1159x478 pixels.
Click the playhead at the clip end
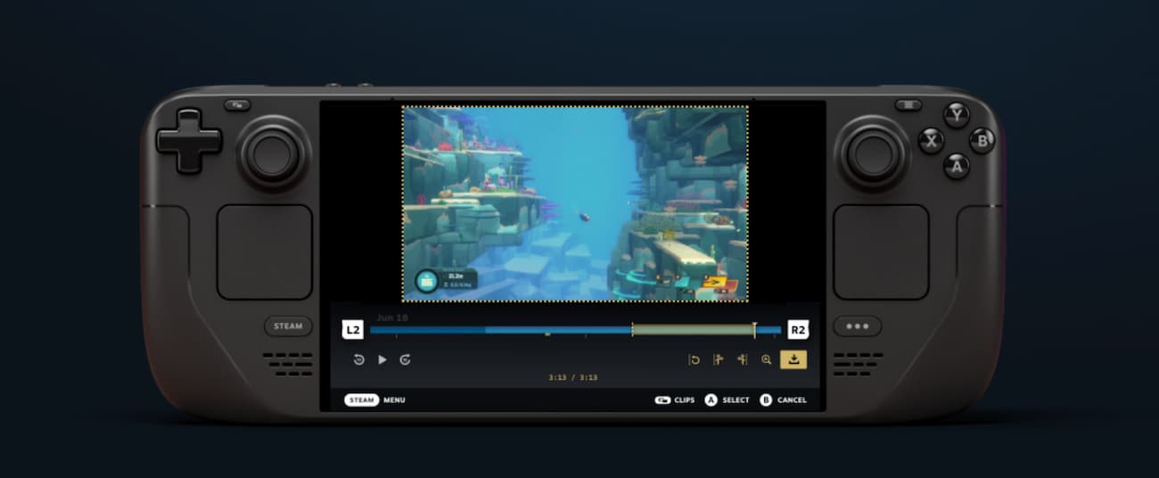(x=754, y=329)
